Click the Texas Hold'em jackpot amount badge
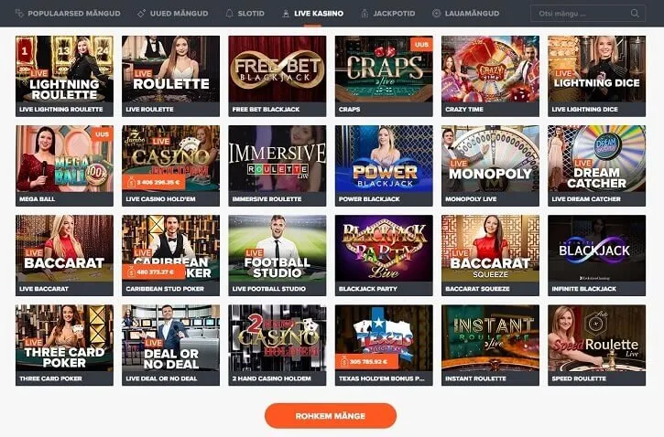Viewport: 664px width, 437px height. pyautogui.click(x=366, y=362)
